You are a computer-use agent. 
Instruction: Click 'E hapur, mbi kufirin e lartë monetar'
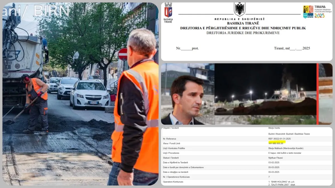coord(285,153)
